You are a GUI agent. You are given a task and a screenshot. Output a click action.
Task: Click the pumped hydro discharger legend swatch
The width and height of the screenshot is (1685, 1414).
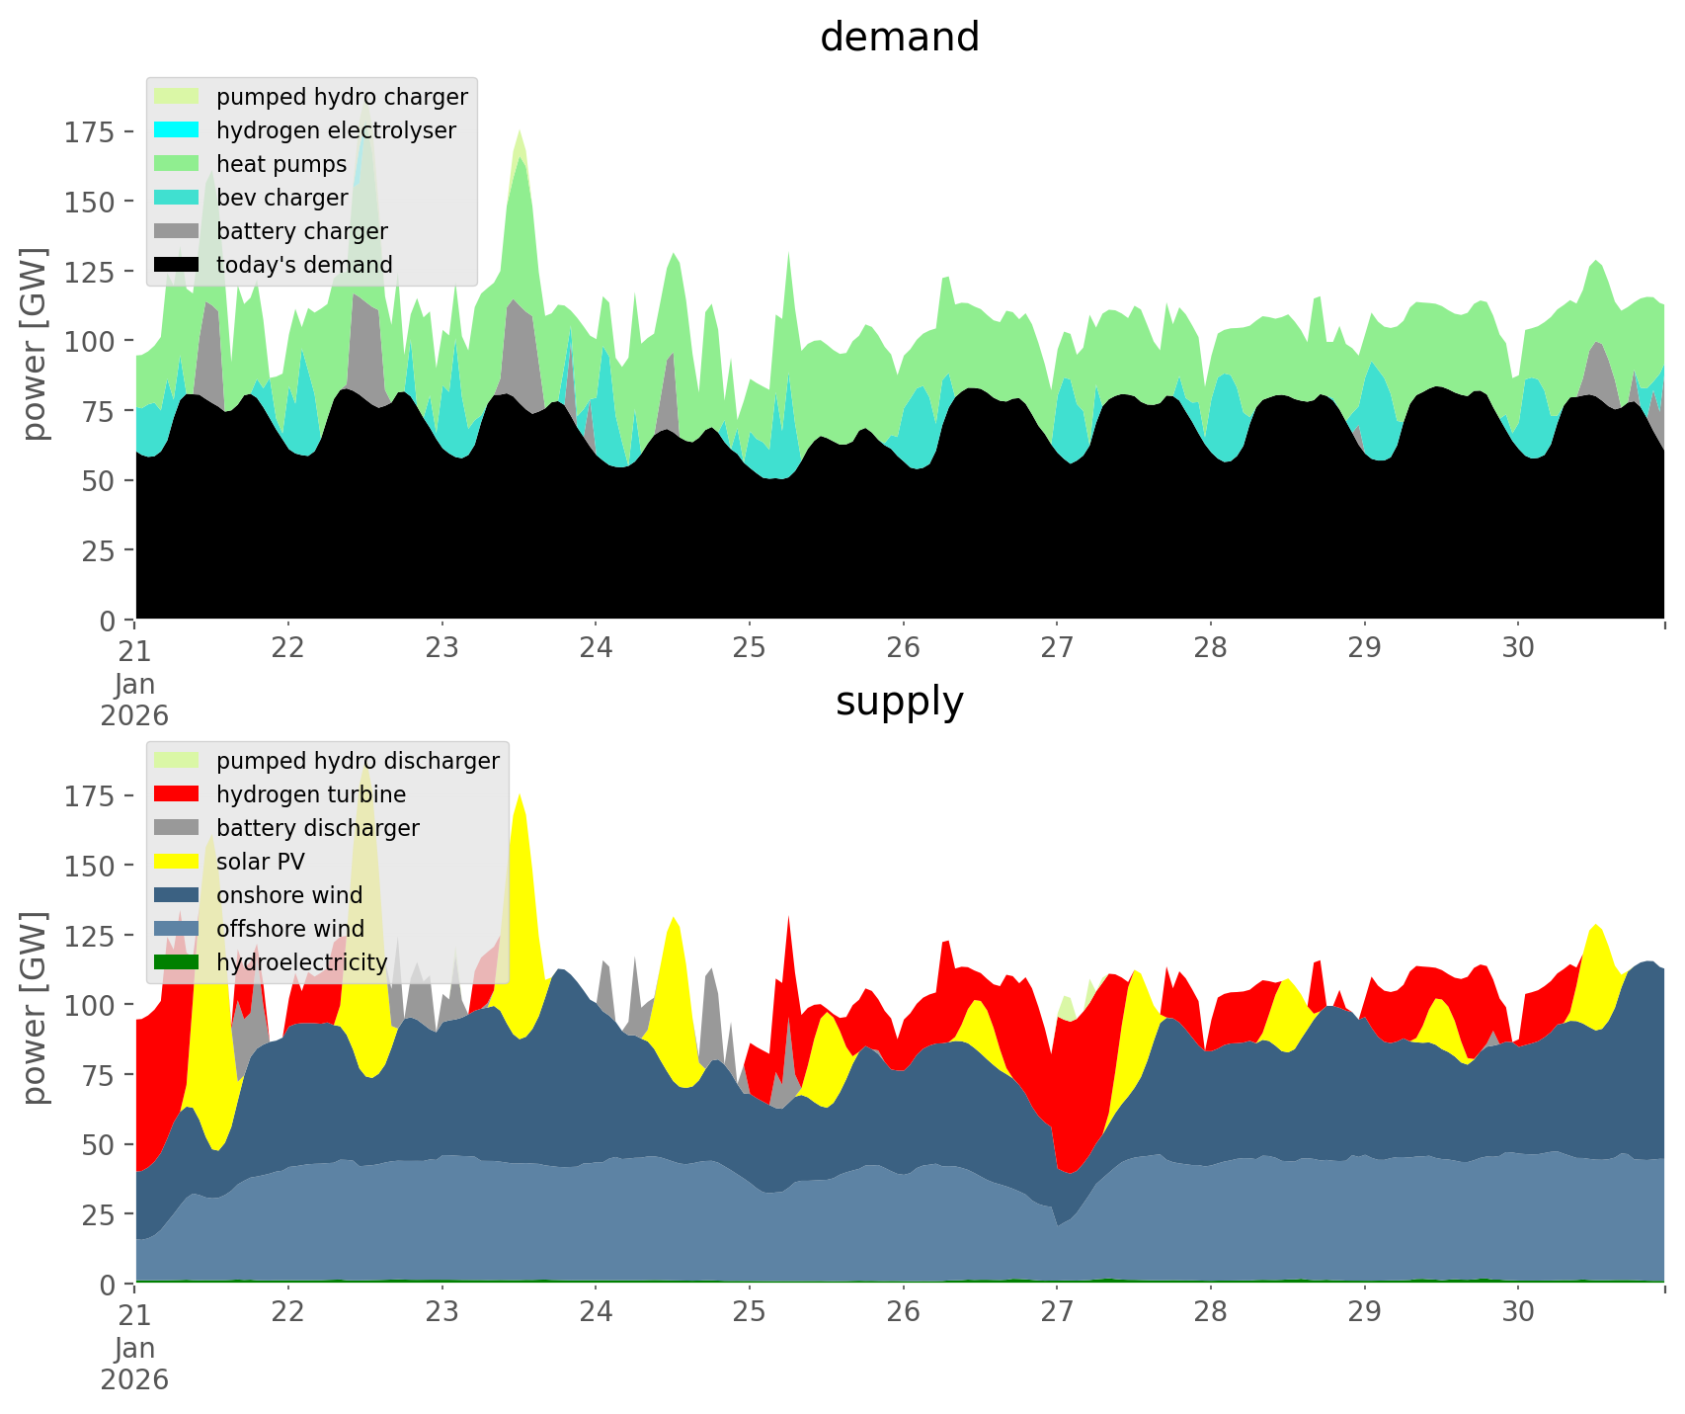point(177,761)
